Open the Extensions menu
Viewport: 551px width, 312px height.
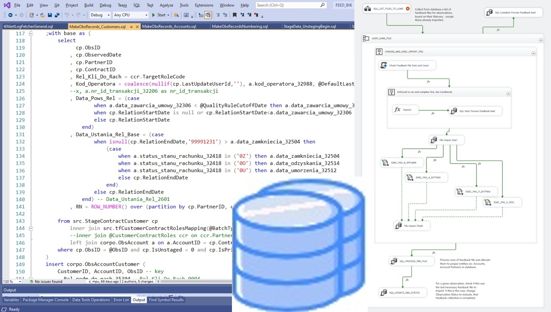click(204, 5)
